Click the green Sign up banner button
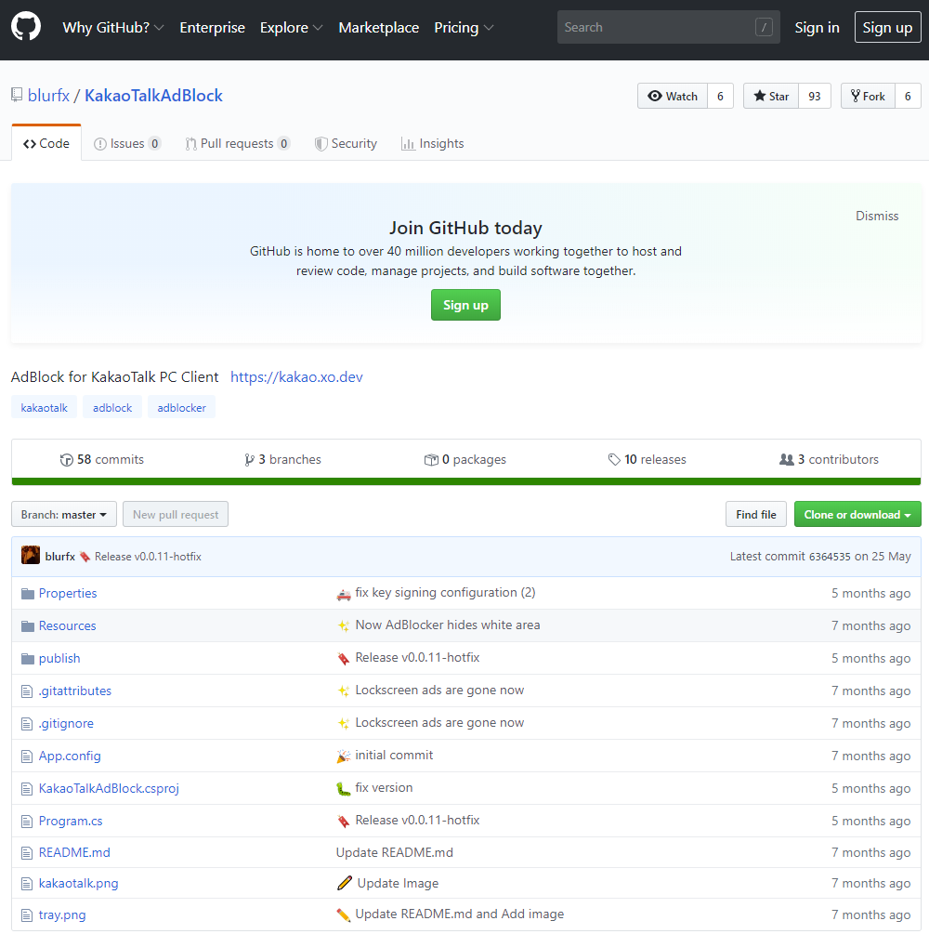 click(465, 305)
